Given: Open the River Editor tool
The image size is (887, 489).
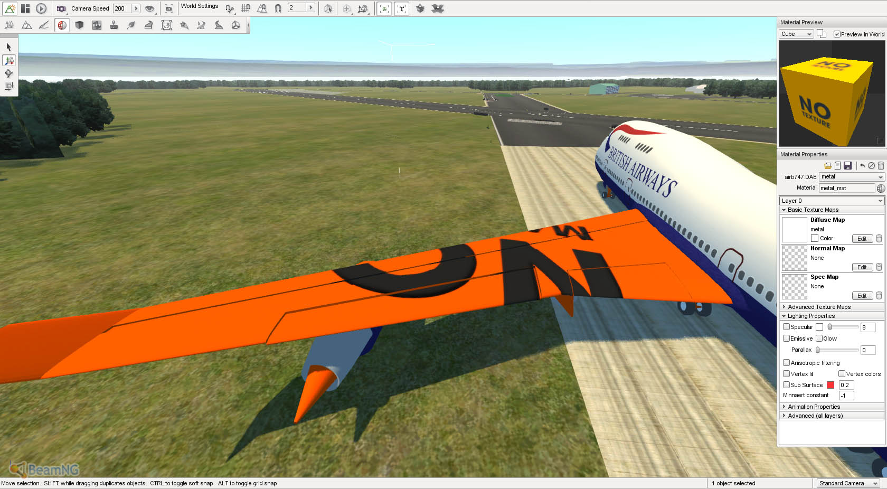Looking at the screenshot, I should point(201,25).
